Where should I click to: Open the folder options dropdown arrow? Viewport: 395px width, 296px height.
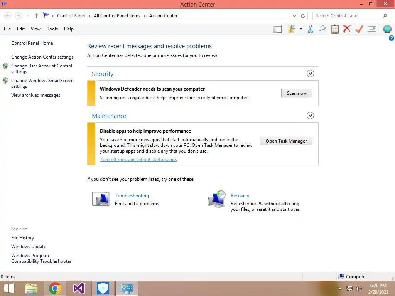pos(301,29)
